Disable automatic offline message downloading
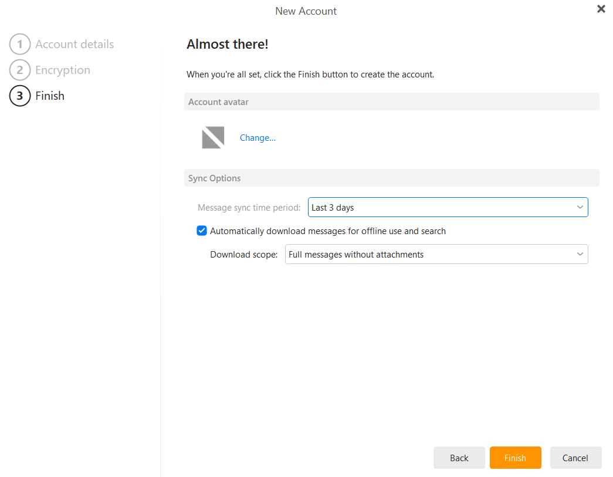Image resolution: width=613 pixels, height=477 pixels. click(x=202, y=231)
